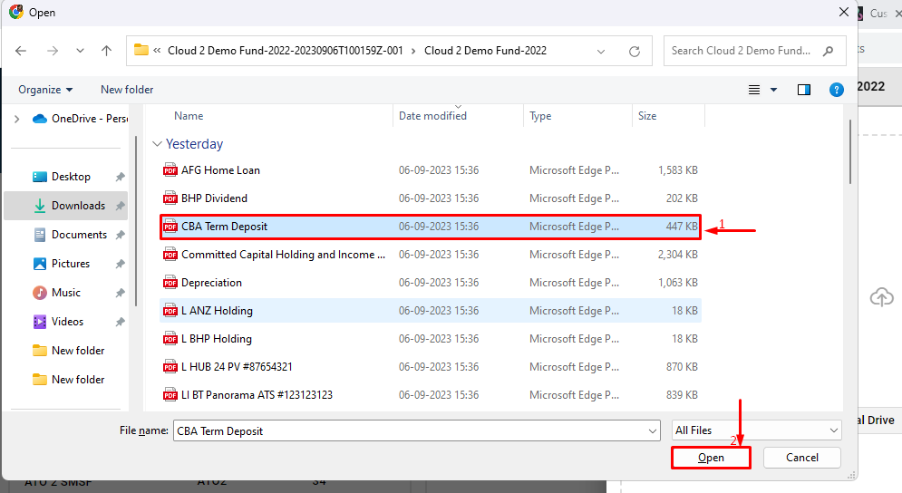Go back using the Back arrow

pyautogui.click(x=21, y=51)
